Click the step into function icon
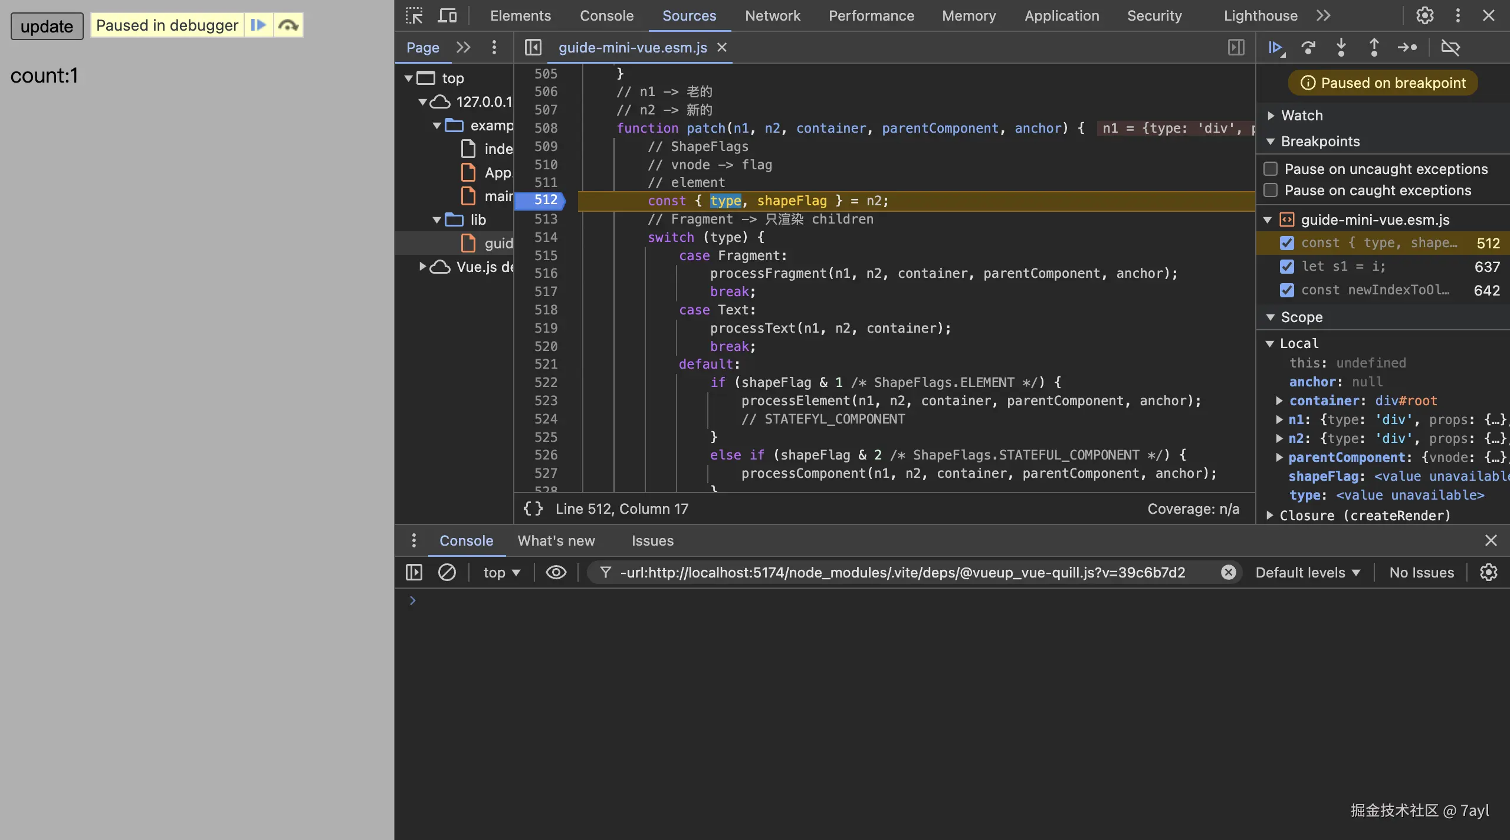 pos(1341,47)
